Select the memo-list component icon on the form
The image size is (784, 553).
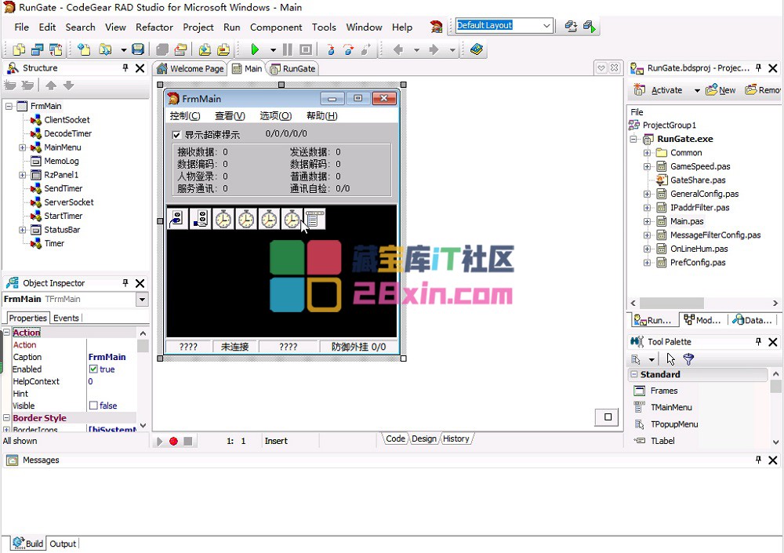[315, 219]
